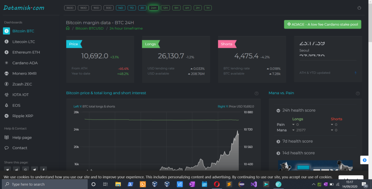Open the Monero XMR dashboard

pyautogui.click(x=21, y=73)
